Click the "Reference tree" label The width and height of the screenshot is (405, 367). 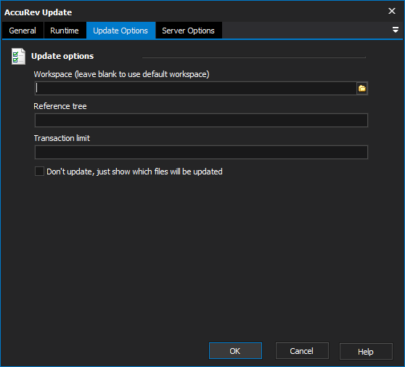point(60,106)
